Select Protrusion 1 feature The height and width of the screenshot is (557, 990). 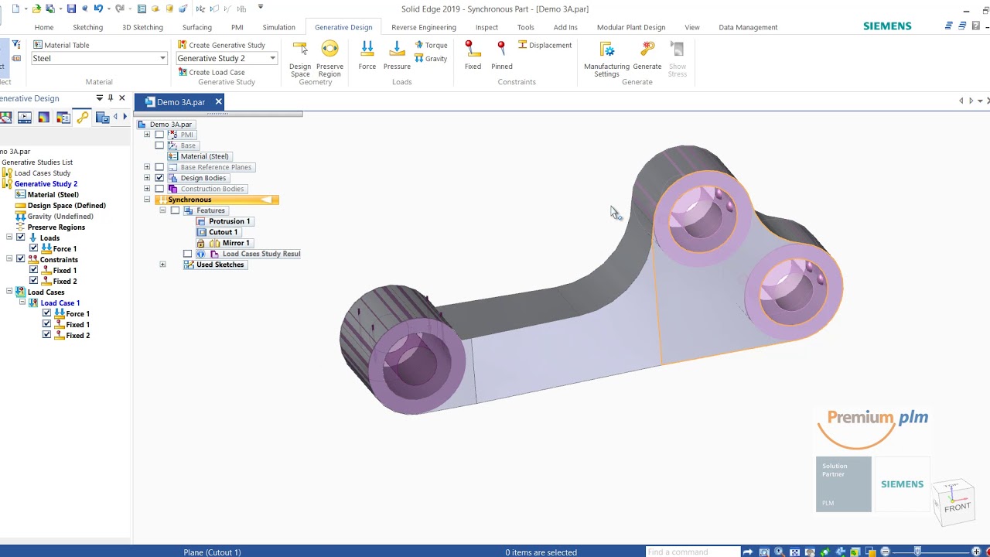point(224,221)
